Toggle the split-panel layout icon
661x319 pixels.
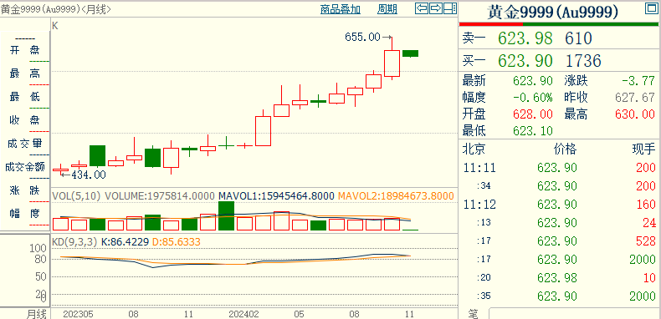tap(451, 8)
